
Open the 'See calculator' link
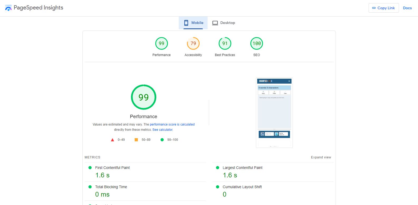tap(163, 130)
